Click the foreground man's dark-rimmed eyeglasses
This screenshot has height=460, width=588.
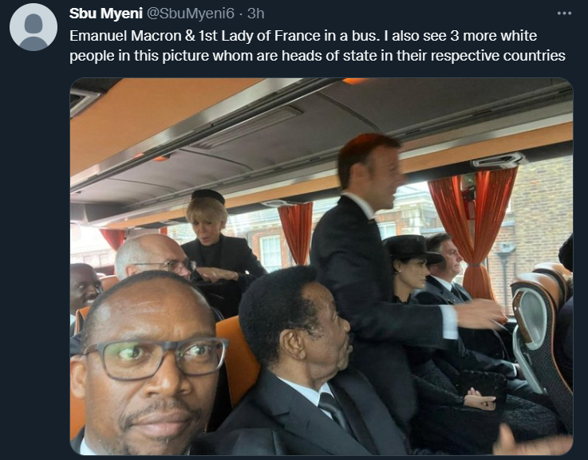click(156, 358)
